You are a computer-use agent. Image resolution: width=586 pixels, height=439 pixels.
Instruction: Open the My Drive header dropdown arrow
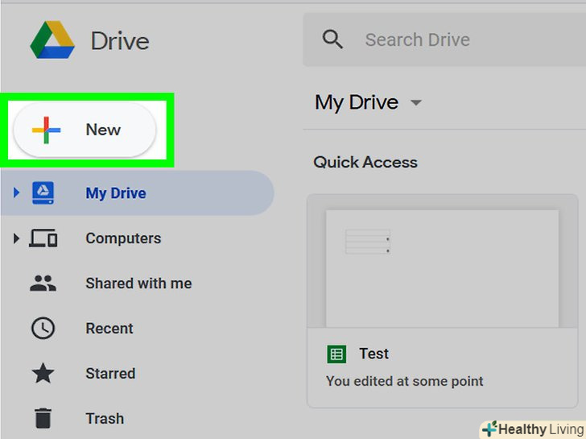416,102
